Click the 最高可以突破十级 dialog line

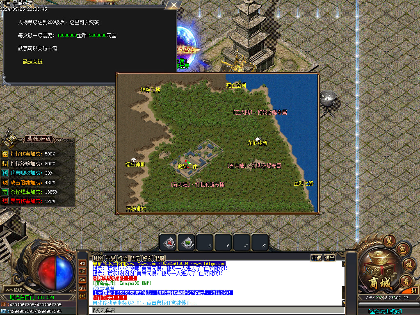tap(37, 48)
